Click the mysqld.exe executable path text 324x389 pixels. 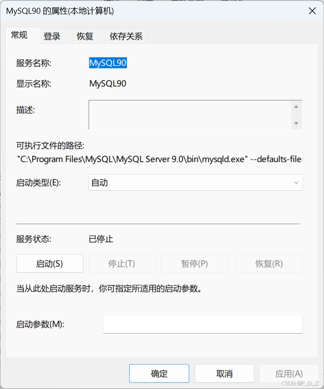pyautogui.click(x=160, y=159)
